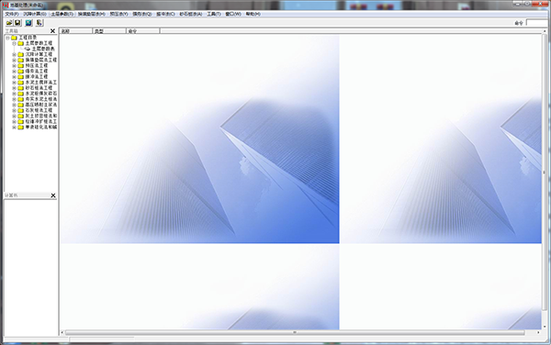Select the 砂石桩法工程 tree folder
The height and width of the screenshot is (345, 551).
coord(39,88)
